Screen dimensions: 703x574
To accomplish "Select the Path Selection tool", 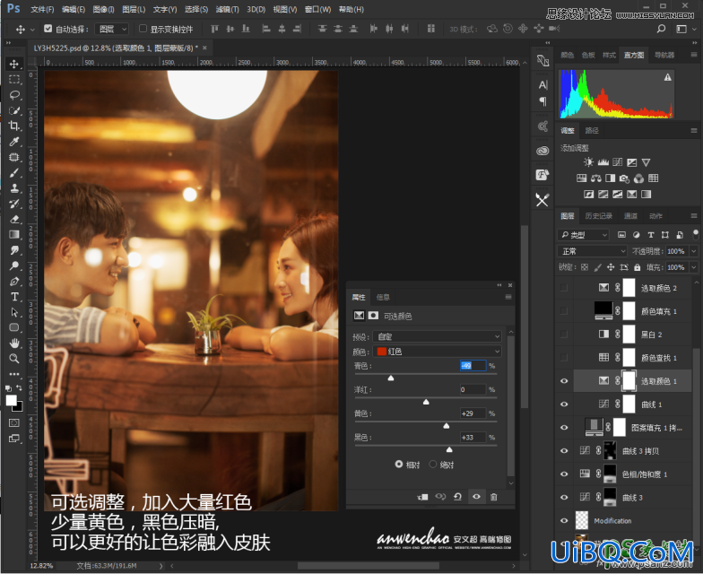I will pyautogui.click(x=14, y=312).
